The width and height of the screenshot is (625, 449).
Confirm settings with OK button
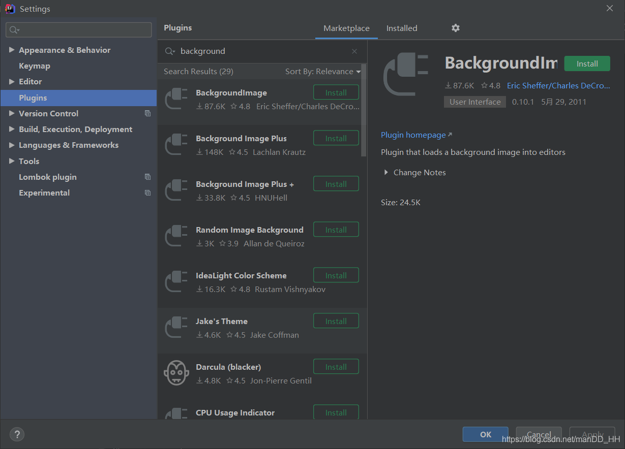click(x=486, y=434)
